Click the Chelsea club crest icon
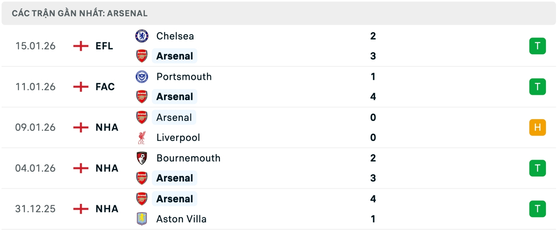 pyautogui.click(x=142, y=36)
